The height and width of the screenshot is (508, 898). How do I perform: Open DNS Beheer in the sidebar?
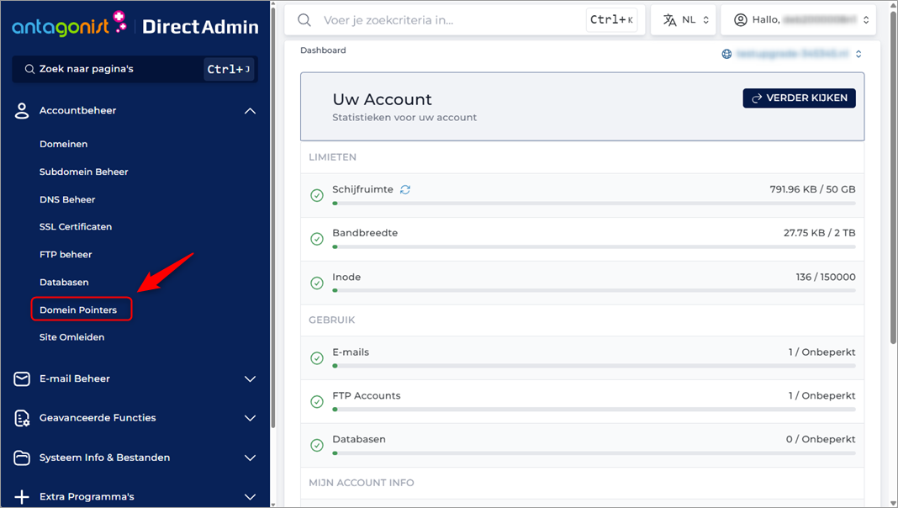pos(67,200)
